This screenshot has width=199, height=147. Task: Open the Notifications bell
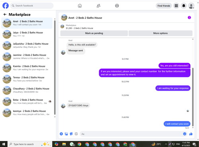(x=184, y=6)
